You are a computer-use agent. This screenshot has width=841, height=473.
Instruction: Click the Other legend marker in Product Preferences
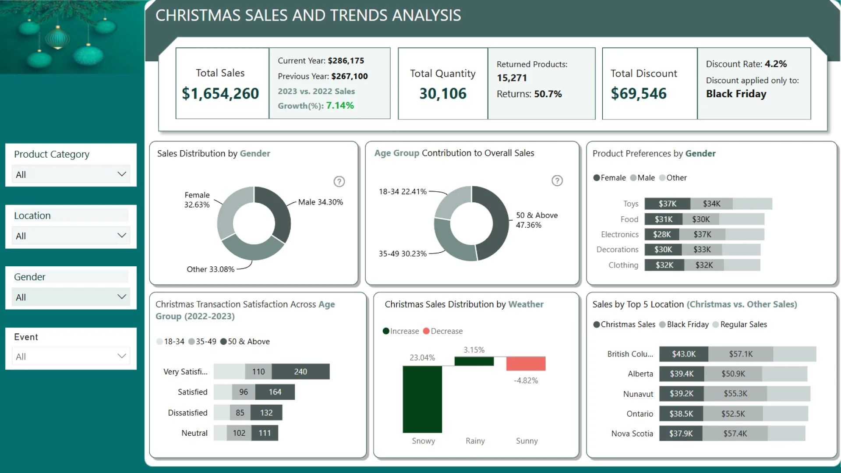coord(662,178)
